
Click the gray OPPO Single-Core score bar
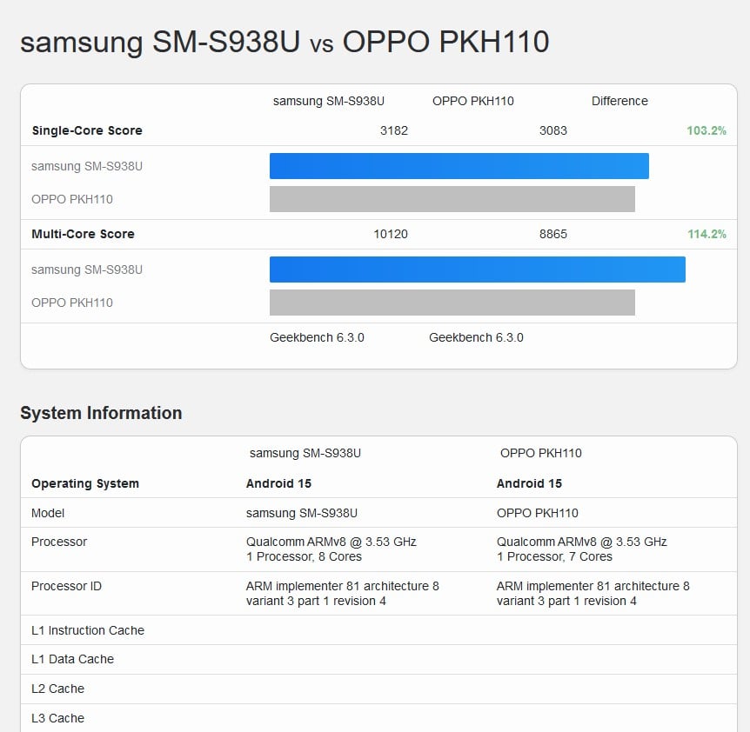tap(452, 199)
